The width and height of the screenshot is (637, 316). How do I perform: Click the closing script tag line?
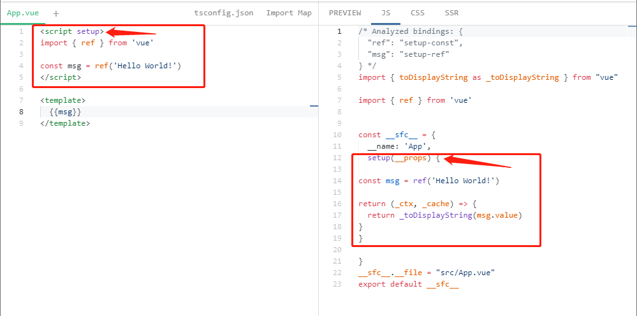(61, 77)
